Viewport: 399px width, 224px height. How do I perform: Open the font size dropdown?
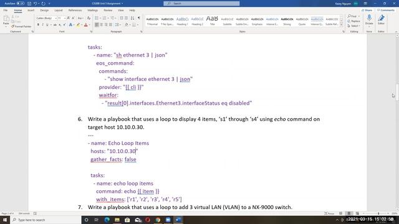(x=65, y=18)
